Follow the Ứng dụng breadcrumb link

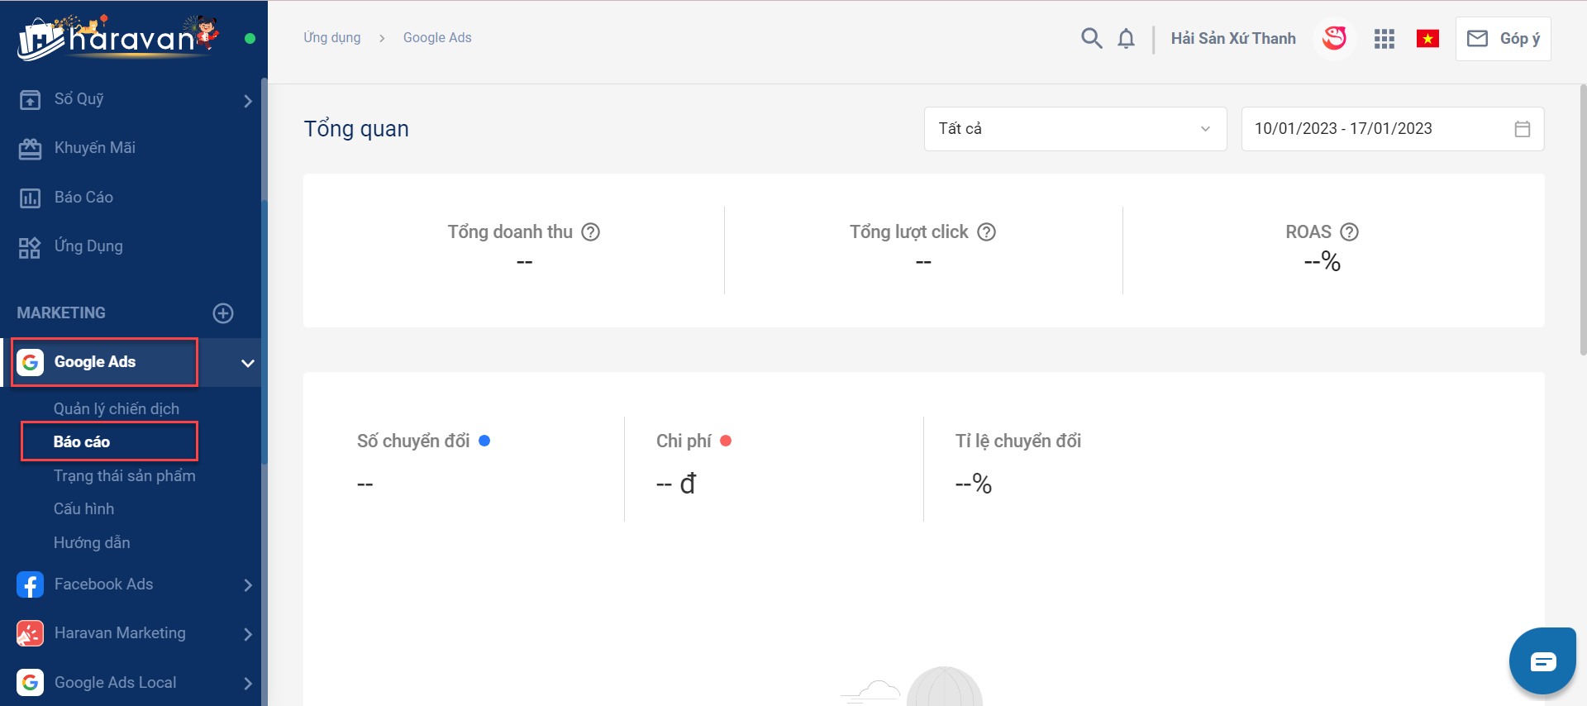click(331, 38)
